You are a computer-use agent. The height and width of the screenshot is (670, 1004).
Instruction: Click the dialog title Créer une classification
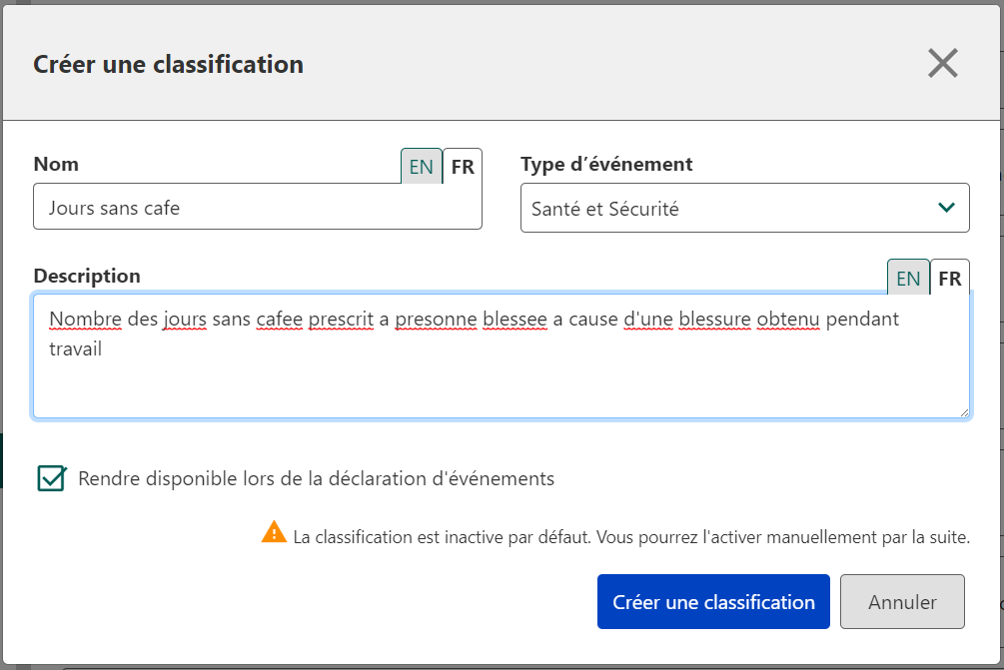[x=169, y=65]
